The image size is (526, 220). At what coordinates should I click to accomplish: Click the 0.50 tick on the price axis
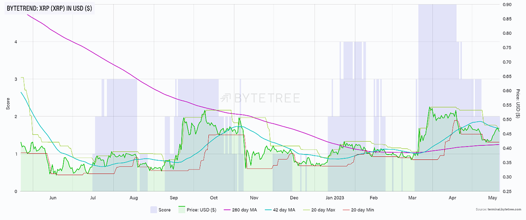click(506, 120)
